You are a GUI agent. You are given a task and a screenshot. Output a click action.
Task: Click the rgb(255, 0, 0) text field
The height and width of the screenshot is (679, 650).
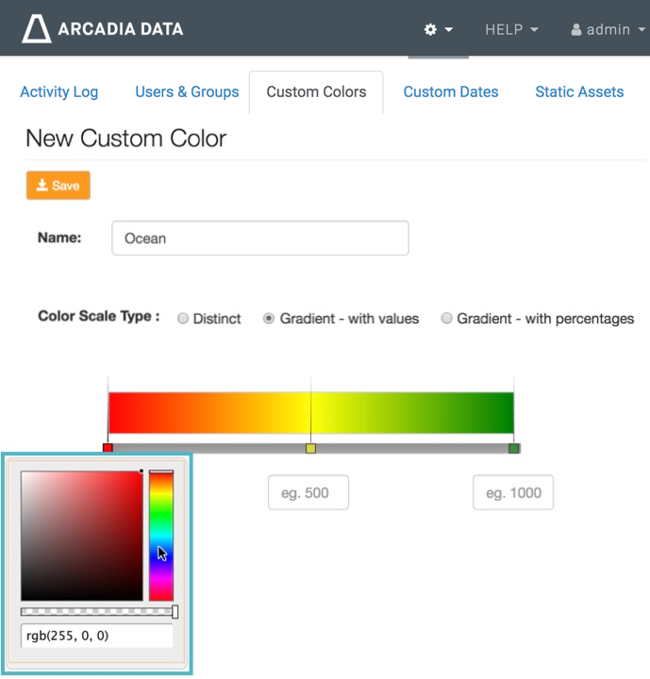pyautogui.click(x=97, y=636)
